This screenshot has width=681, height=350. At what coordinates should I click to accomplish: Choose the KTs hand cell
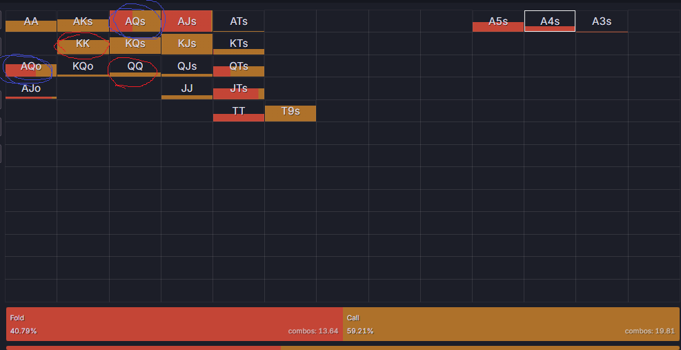click(x=239, y=44)
